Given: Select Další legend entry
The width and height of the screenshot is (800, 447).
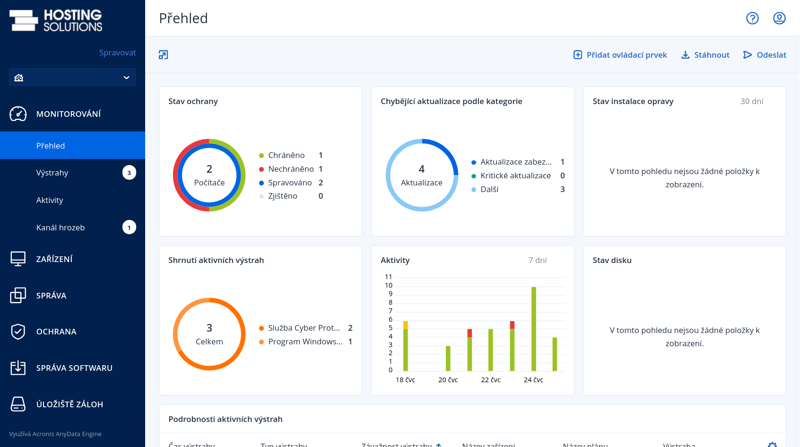Looking at the screenshot, I should coord(518,189).
